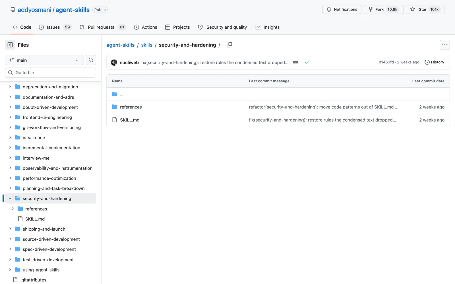Click Notifications bell button
The image size is (455, 284).
[342, 9]
